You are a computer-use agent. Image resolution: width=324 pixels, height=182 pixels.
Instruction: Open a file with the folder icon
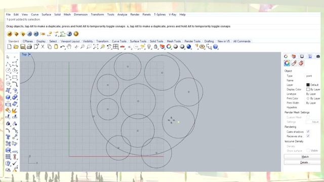tap(16, 47)
